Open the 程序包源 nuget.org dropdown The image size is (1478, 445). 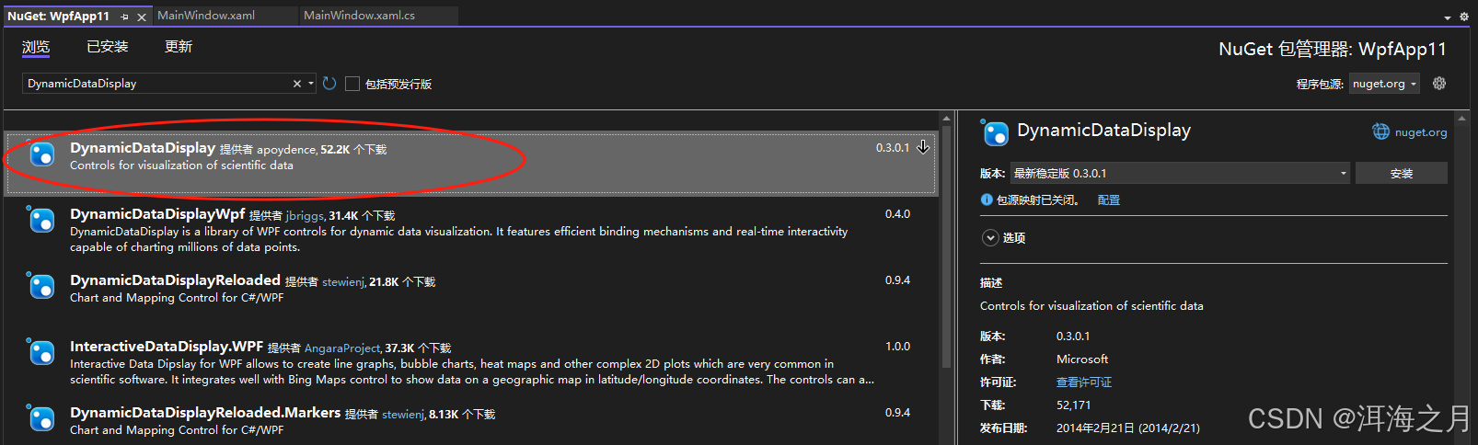coord(1384,84)
